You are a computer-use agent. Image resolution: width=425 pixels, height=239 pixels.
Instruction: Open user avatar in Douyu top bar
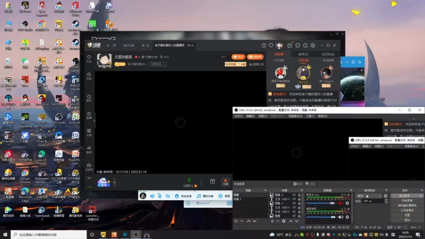pos(279,46)
